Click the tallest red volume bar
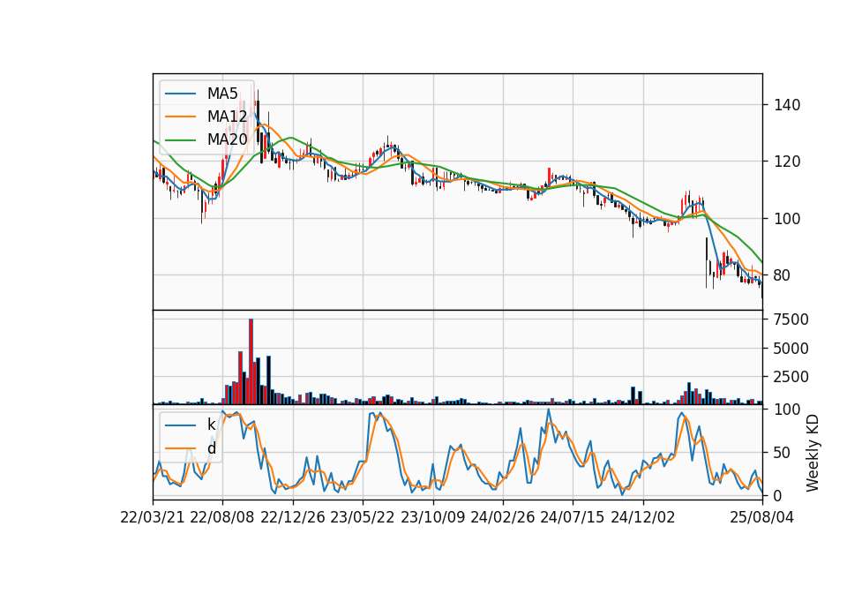This screenshot has width=847, height=609. (251, 362)
